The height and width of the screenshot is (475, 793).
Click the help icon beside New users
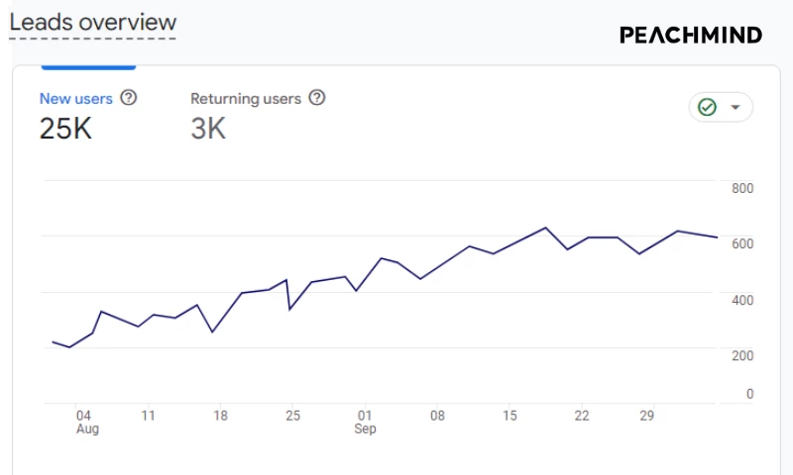pos(129,98)
